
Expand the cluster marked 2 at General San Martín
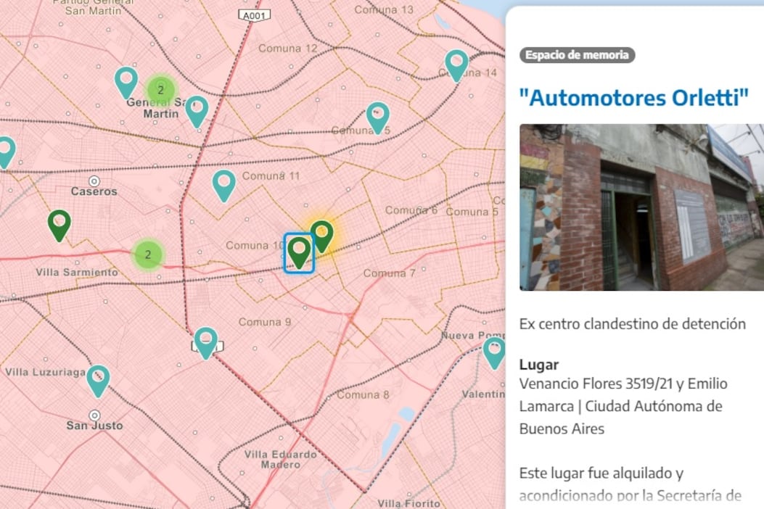pos(160,88)
